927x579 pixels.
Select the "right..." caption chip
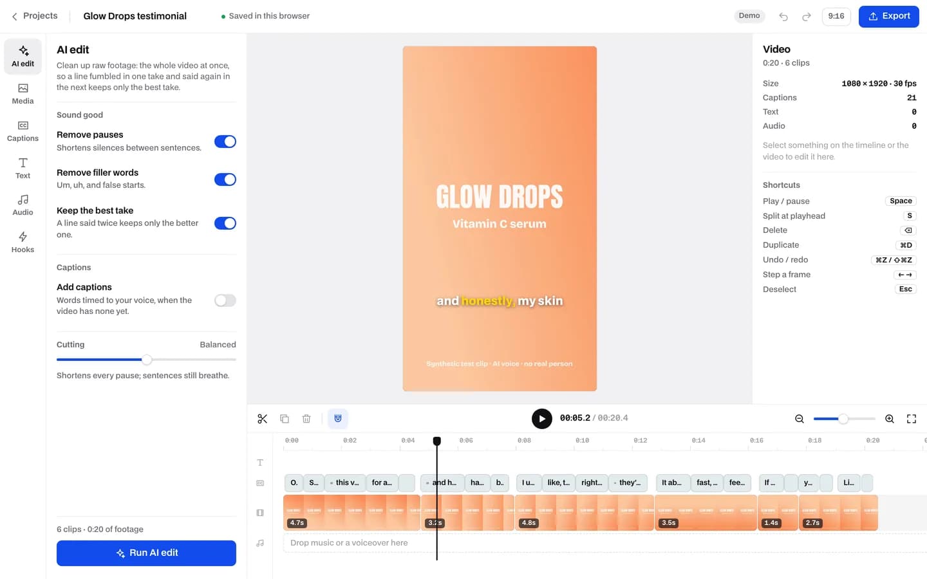tap(592, 482)
